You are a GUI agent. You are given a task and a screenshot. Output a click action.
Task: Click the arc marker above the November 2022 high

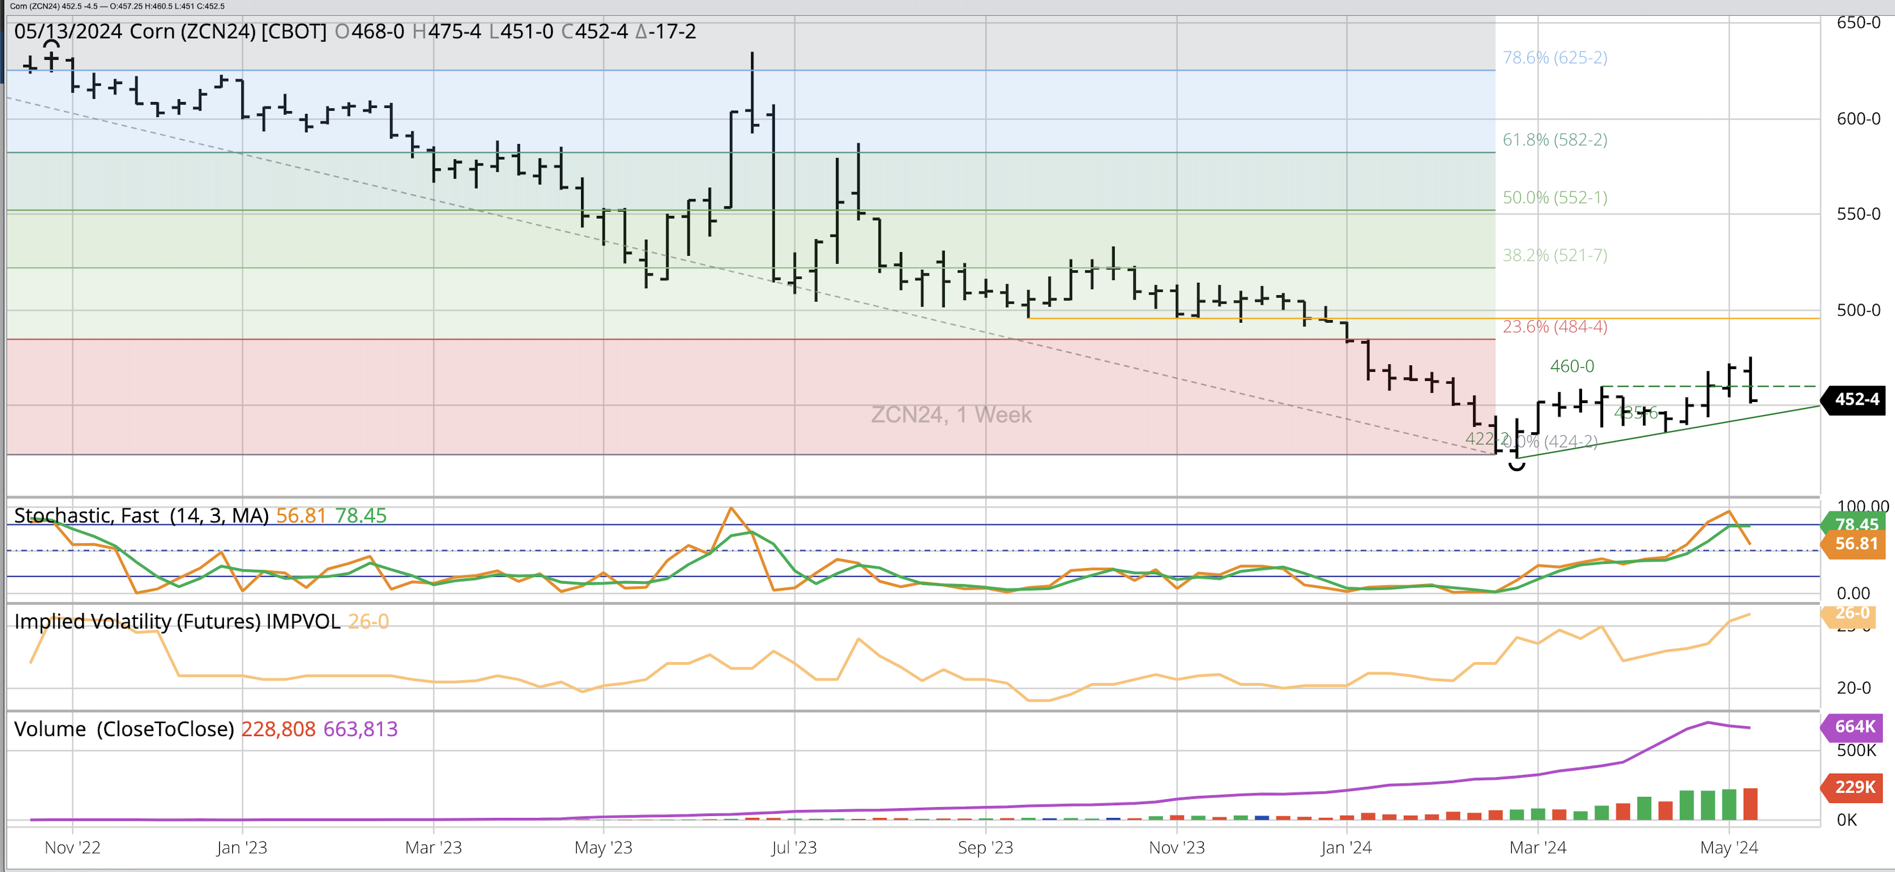point(51,44)
